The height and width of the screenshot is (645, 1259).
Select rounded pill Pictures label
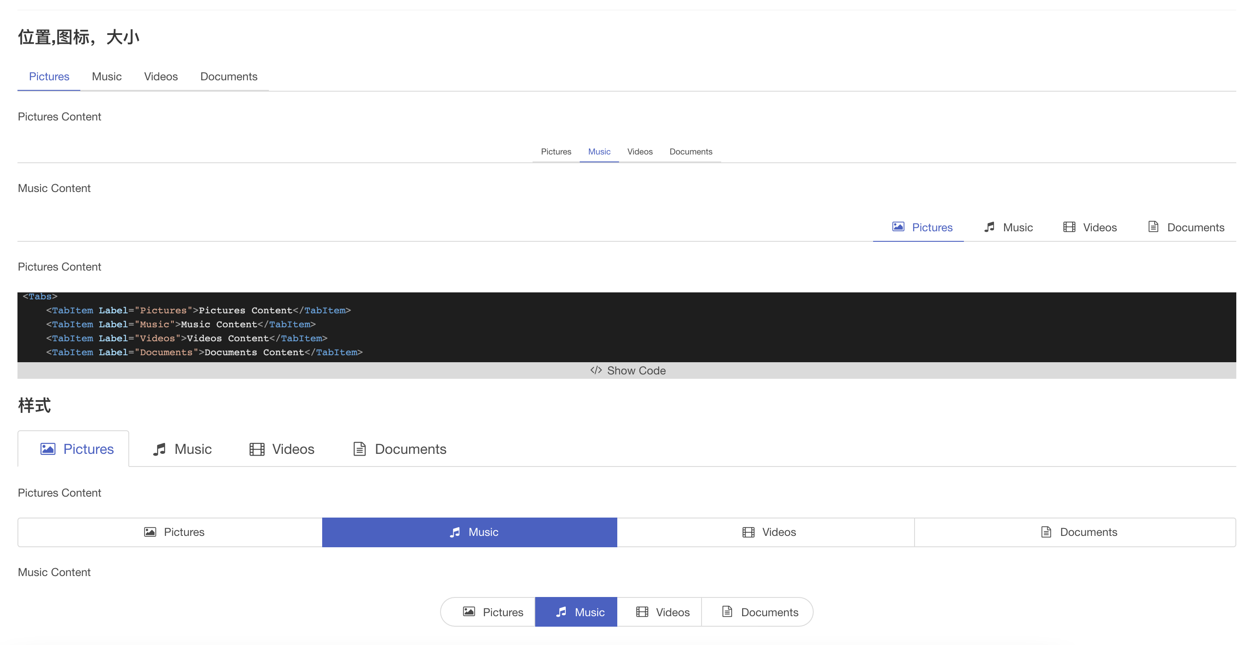pos(503,612)
